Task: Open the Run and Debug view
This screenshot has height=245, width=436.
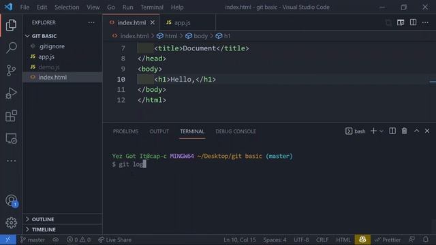Action: [11, 93]
